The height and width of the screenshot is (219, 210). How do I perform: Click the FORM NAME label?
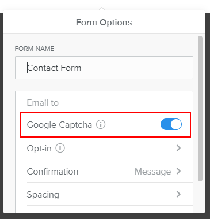[35, 49]
